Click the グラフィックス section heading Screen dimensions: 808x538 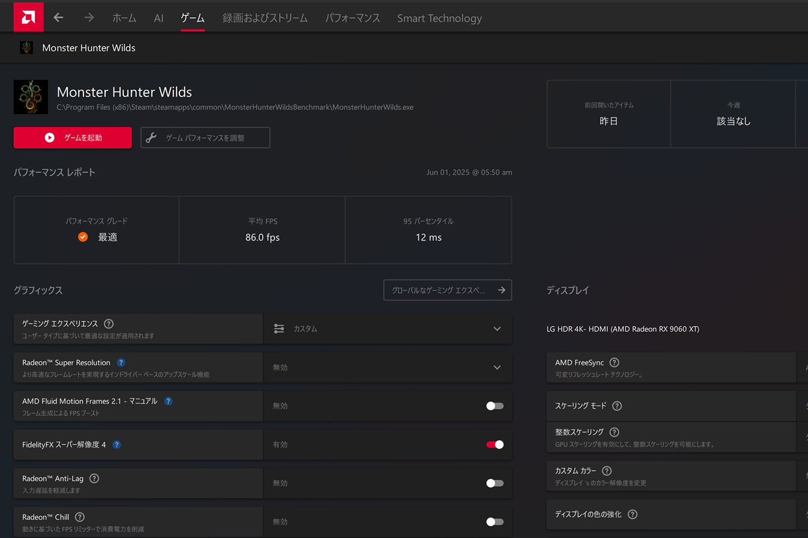click(x=38, y=290)
